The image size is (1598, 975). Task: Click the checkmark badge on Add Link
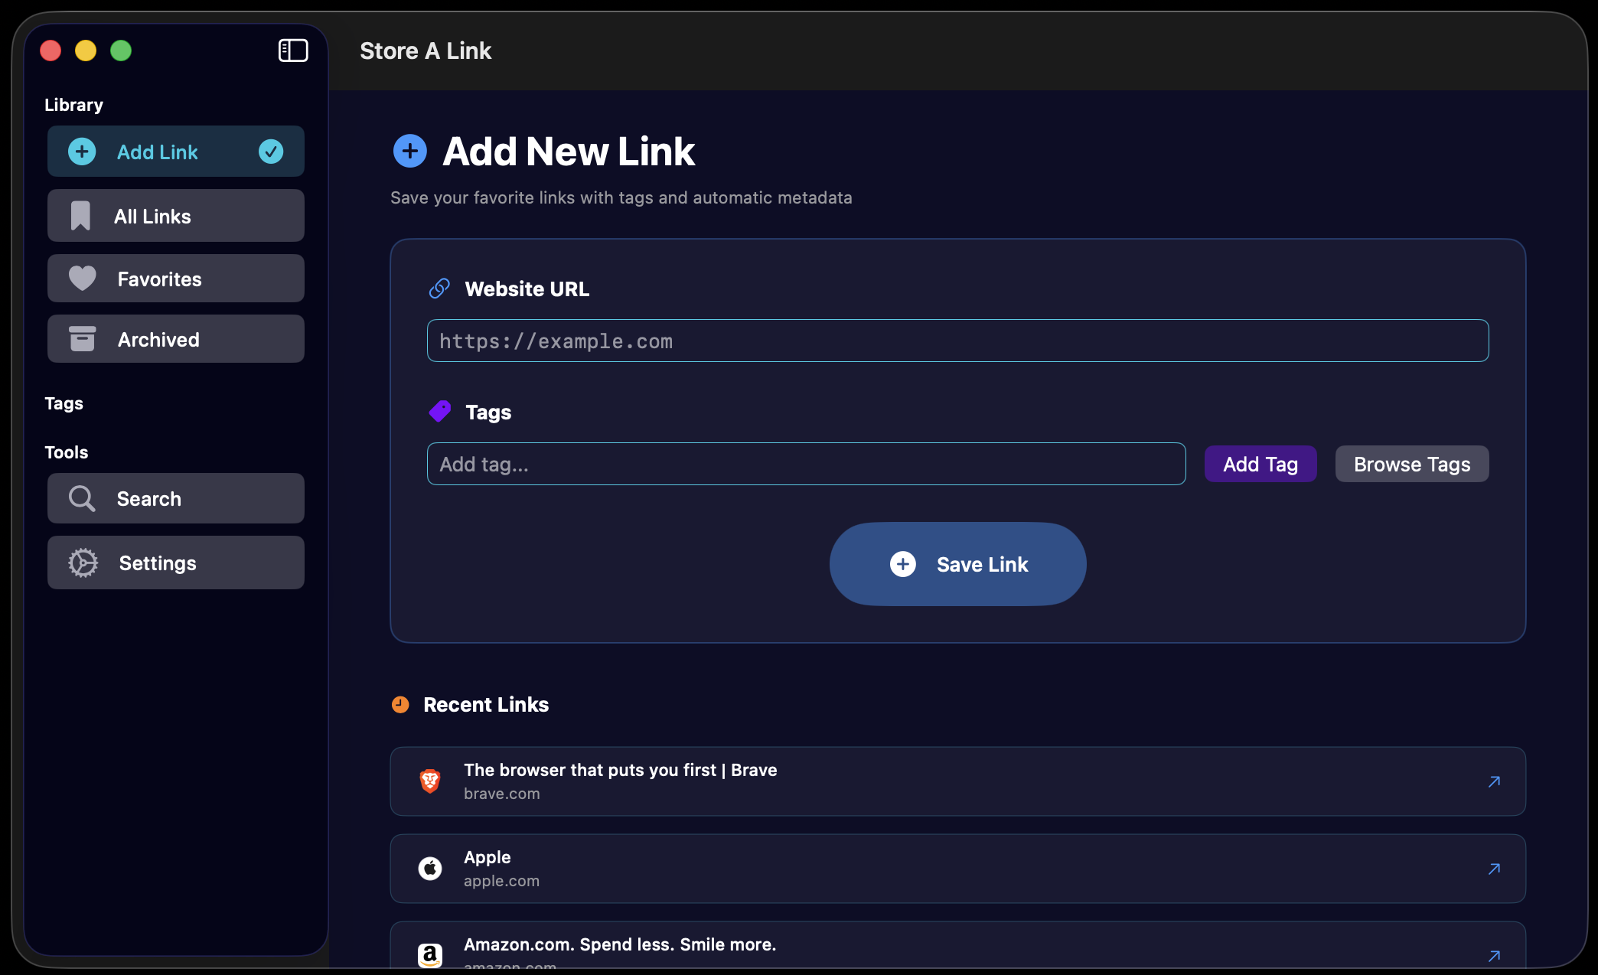click(x=271, y=152)
